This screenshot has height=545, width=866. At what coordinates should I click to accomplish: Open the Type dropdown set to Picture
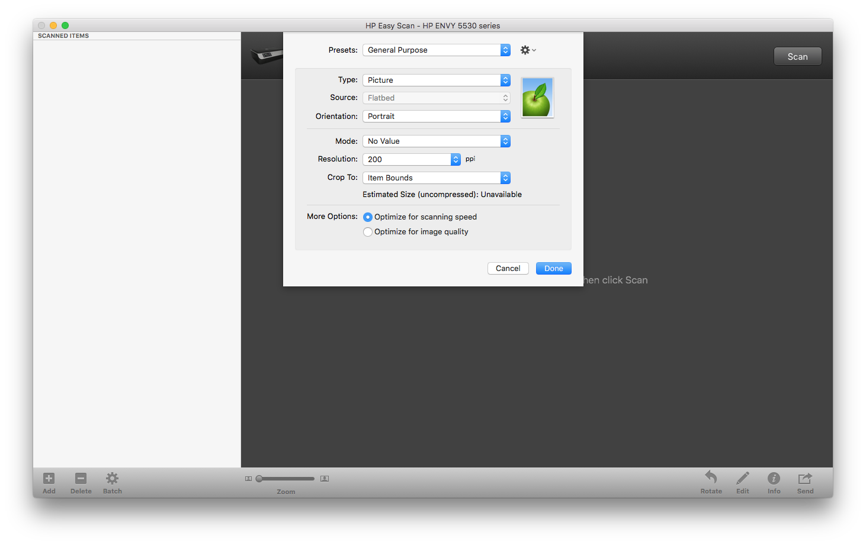(437, 80)
